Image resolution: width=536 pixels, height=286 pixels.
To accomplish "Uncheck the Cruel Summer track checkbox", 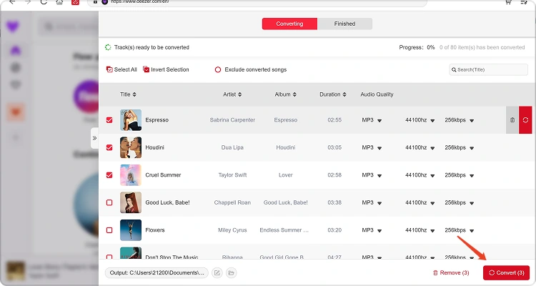I will point(109,175).
